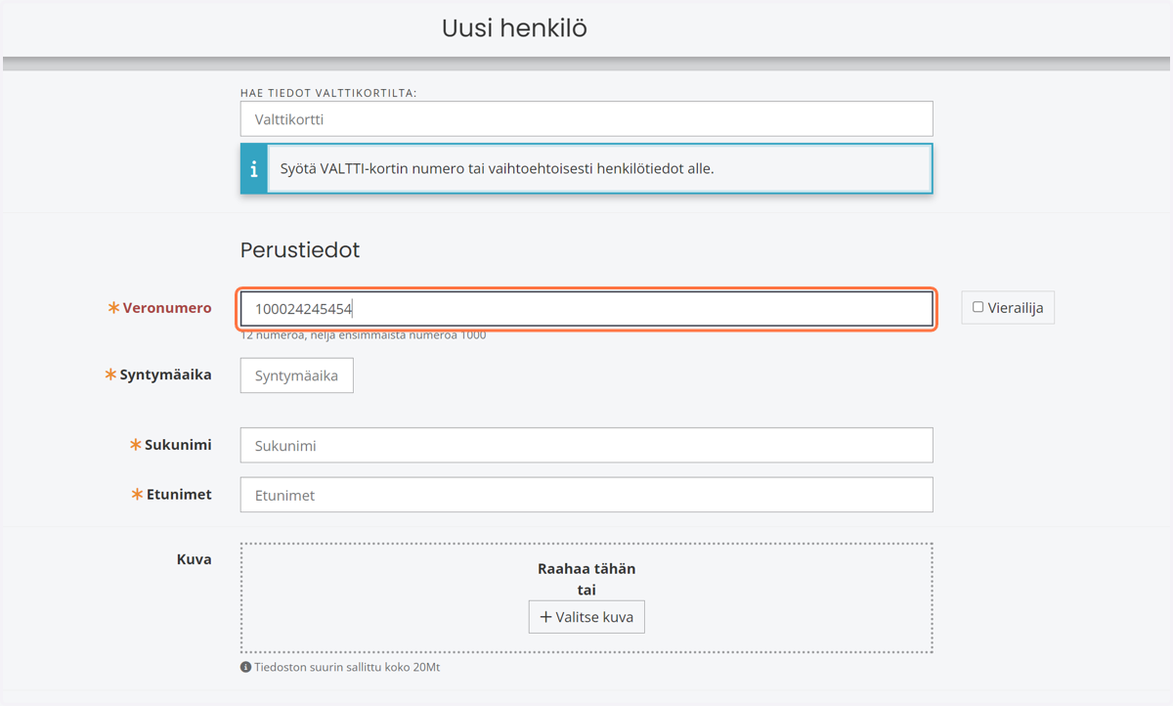This screenshot has width=1173, height=706.
Task: Click the Sukunimi field label
Action: pyautogui.click(x=178, y=444)
